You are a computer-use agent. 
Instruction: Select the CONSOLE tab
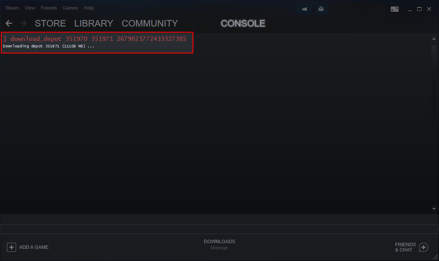[x=243, y=23]
